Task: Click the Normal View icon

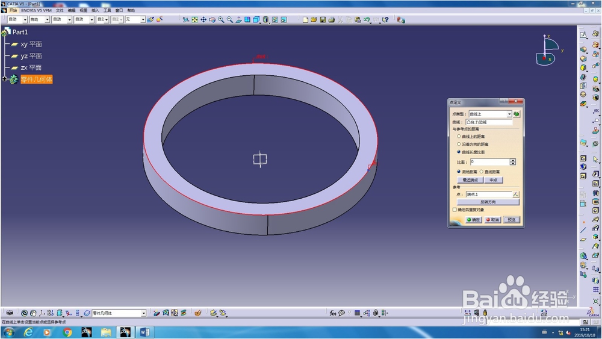Action: point(239,20)
